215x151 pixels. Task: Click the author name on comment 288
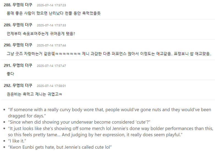tap(22, 5)
